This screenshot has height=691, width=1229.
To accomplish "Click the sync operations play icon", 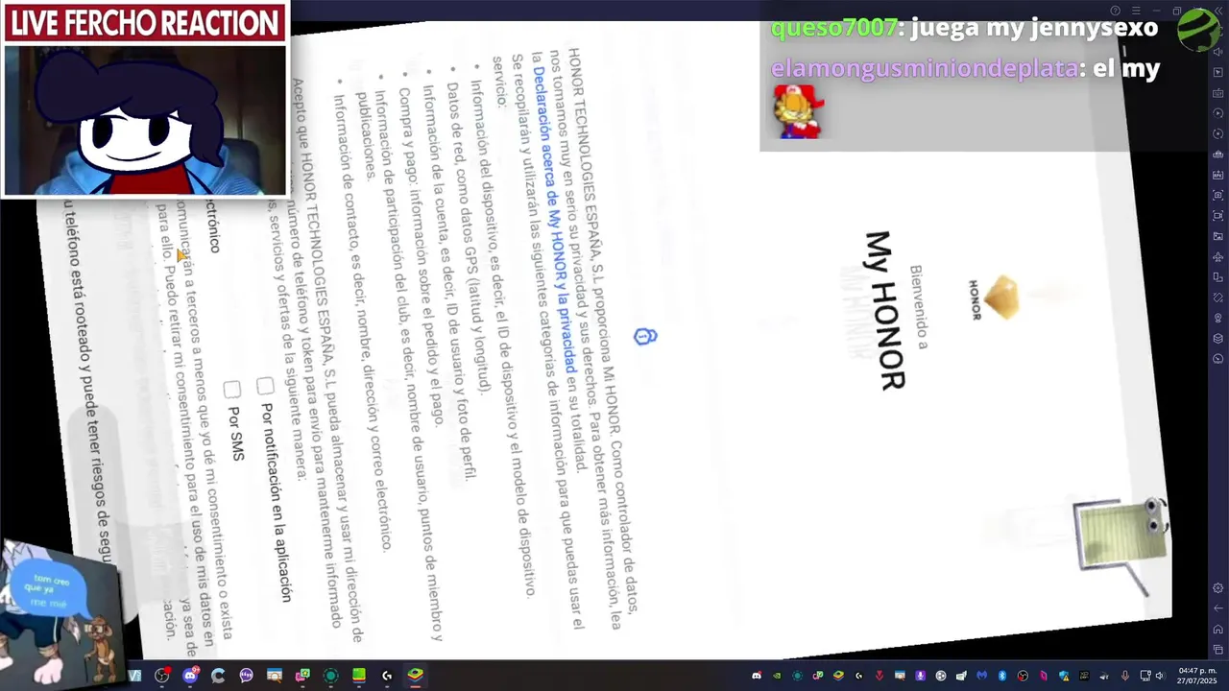I will tap(1218, 112).
